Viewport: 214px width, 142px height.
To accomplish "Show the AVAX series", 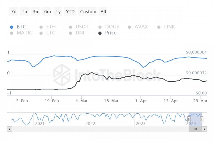I will 138,27.
